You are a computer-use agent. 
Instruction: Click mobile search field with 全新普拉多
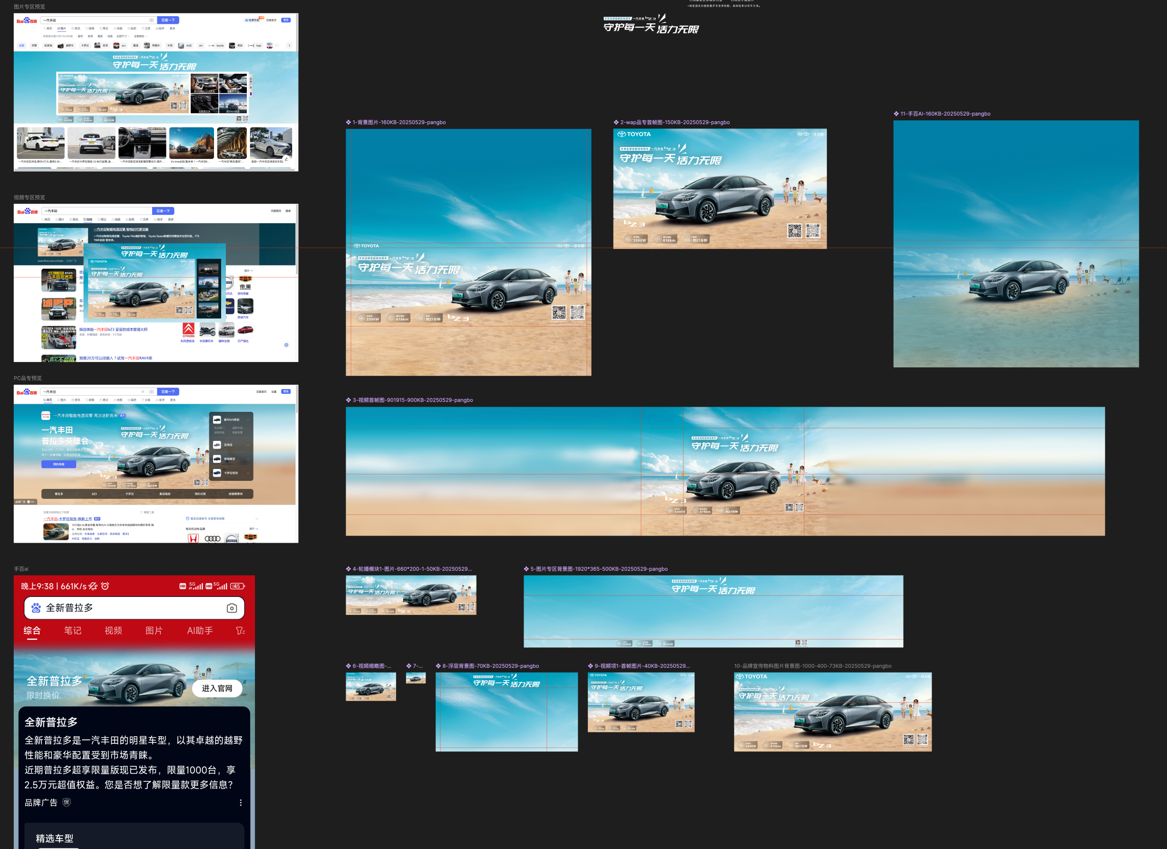click(134, 608)
